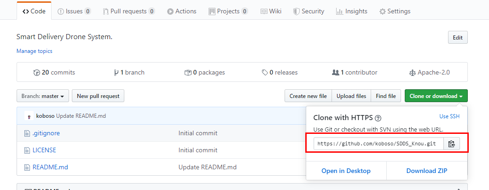Image resolution: width=489 pixels, height=190 pixels.
Task: Click the Insights bar graph icon
Action: click(339, 12)
